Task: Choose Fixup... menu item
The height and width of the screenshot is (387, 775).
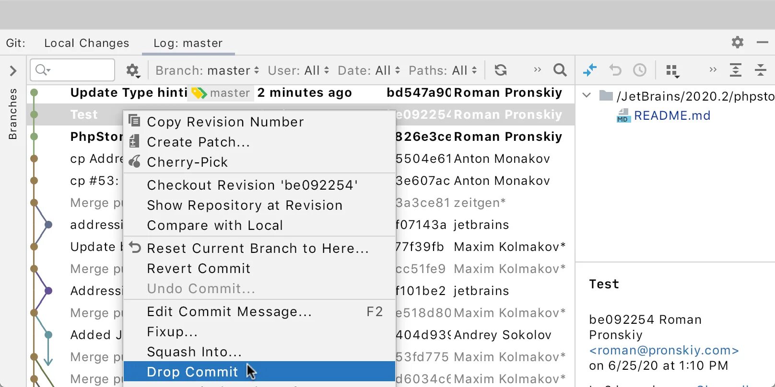Action: pyautogui.click(x=259, y=331)
